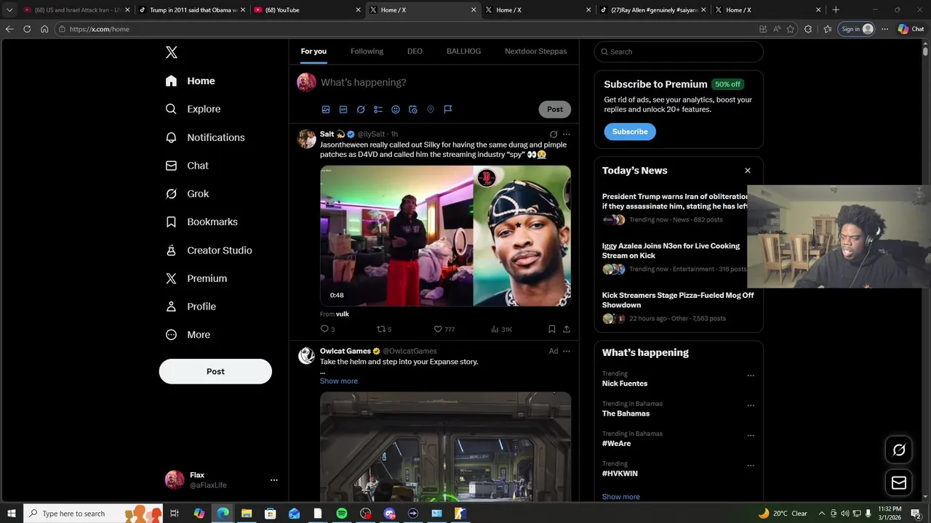This screenshot has height=523, width=931.
Task: Open Premium in the sidebar
Action: click(196, 278)
